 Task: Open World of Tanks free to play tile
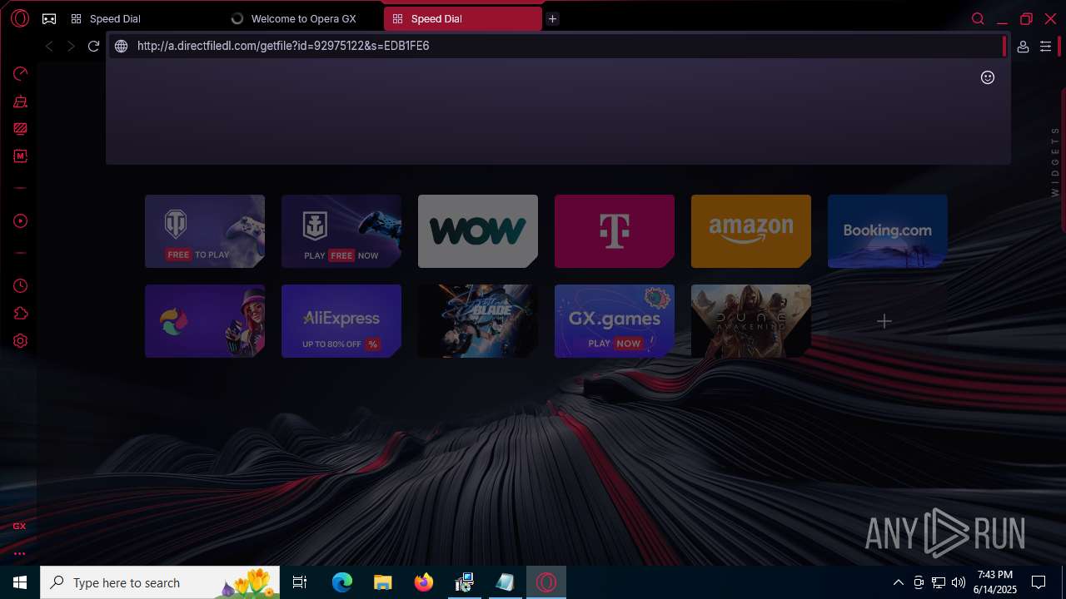tap(205, 231)
